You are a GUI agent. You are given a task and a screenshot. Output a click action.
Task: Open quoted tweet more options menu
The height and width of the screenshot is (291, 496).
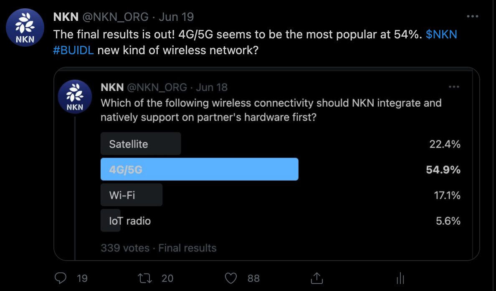point(454,87)
